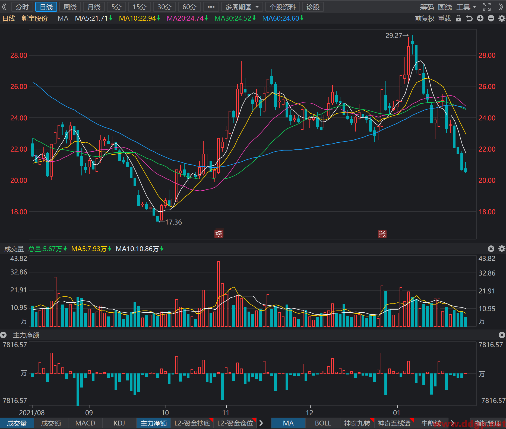
Task: Zoom out chart with minus icon
Action: click(491, 18)
